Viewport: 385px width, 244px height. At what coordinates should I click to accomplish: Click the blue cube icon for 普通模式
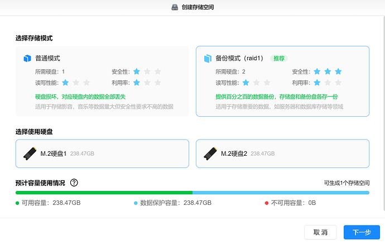tap(27, 58)
